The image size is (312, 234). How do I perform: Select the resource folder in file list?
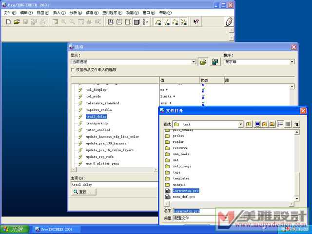pyautogui.click(x=180, y=148)
